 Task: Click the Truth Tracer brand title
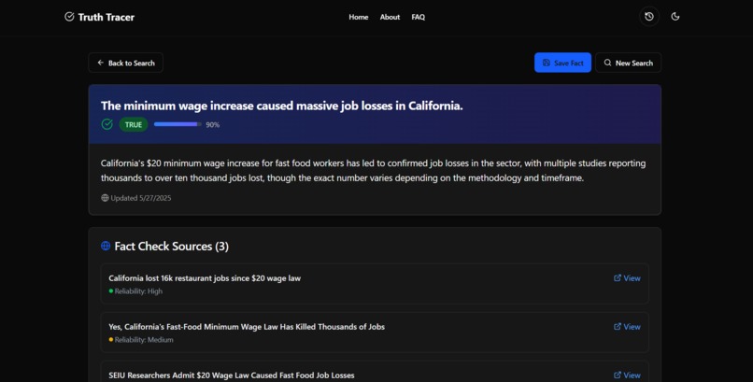click(107, 17)
